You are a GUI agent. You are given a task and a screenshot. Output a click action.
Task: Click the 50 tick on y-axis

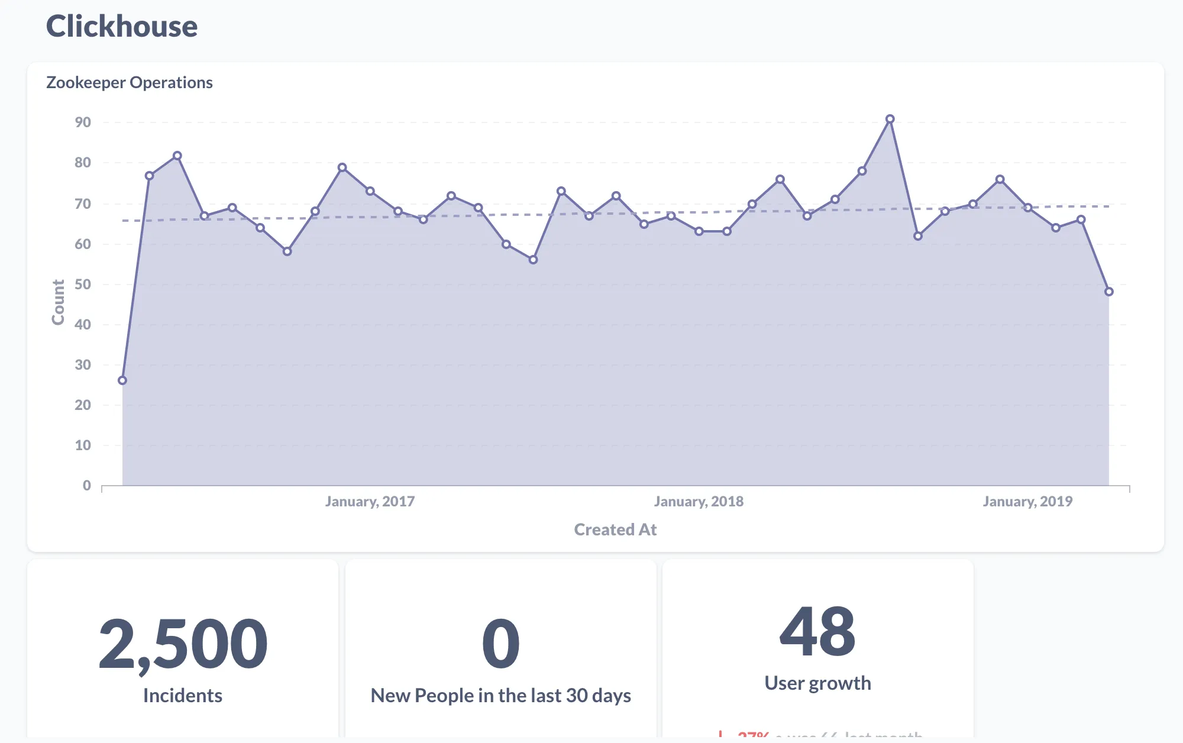point(83,285)
